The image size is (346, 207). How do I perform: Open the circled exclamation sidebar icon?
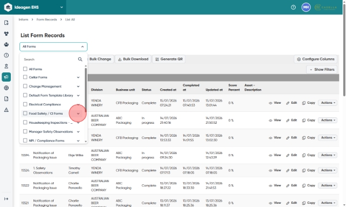(6, 55)
